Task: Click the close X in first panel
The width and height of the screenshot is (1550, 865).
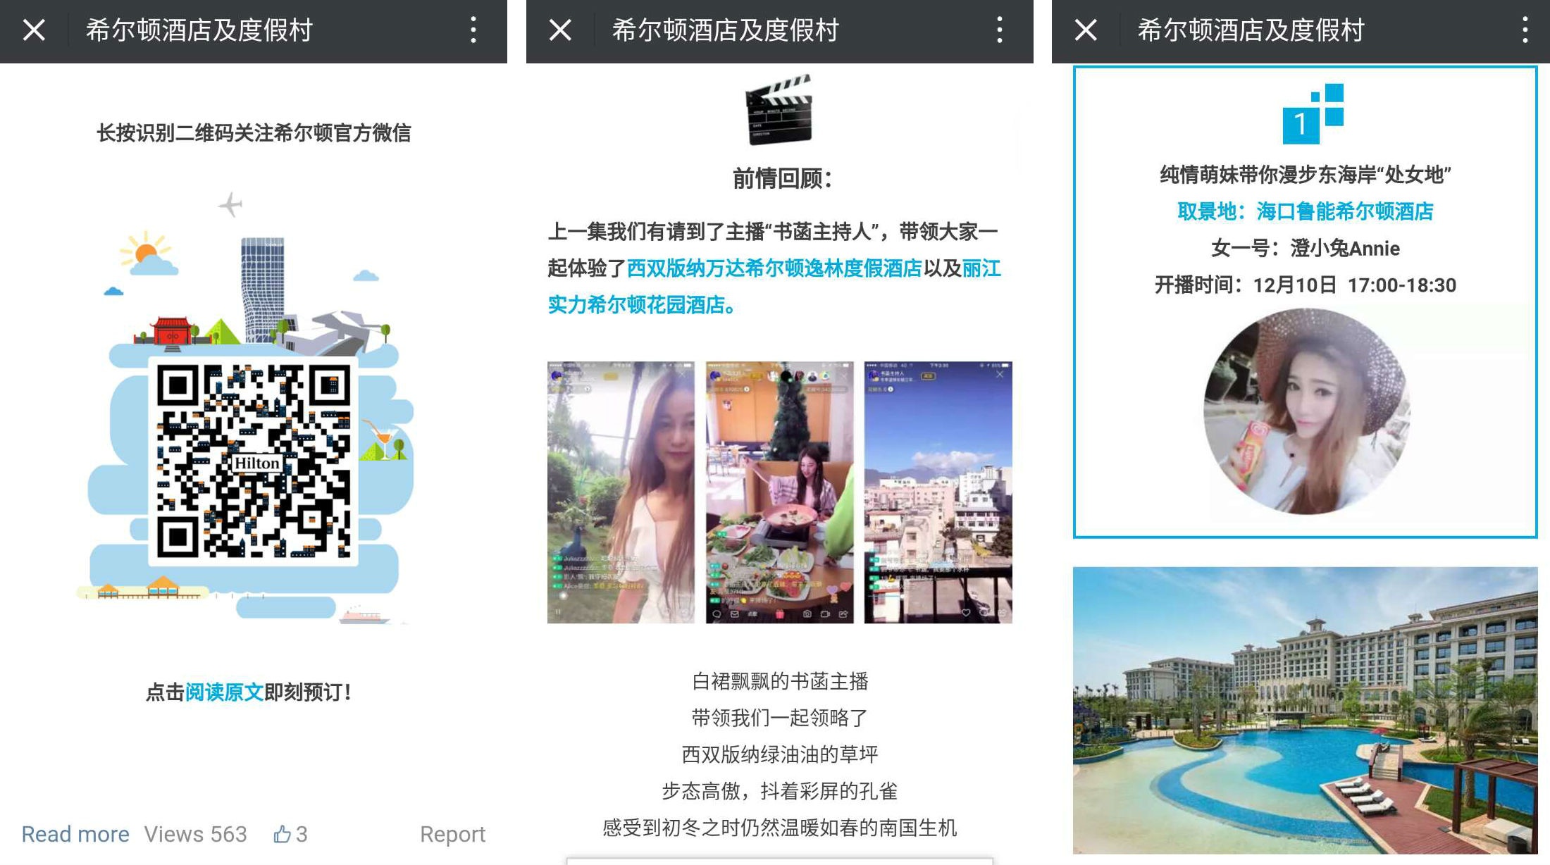Action: click(33, 29)
